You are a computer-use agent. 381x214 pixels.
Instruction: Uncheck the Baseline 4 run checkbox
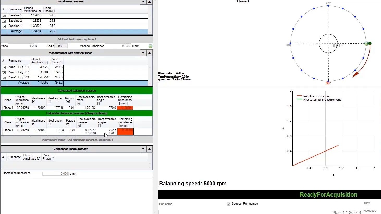point(4,26)
